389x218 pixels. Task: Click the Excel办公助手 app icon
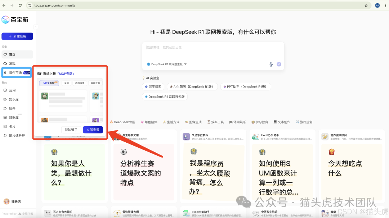point(255,137)
